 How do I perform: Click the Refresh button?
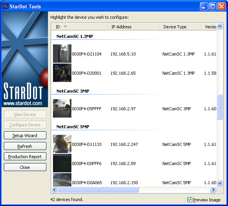coord(25,146)
